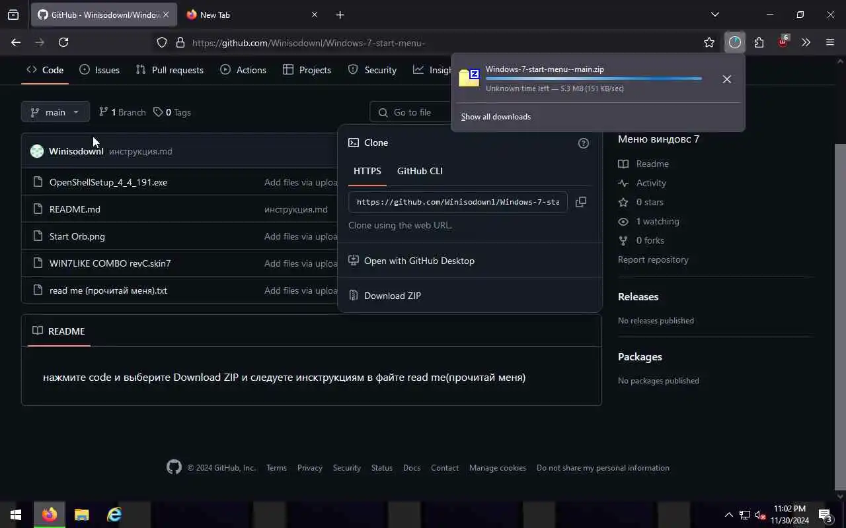
Task: Open OpenShellSetup_4_4_191.exe file
Action: (108, 182)
